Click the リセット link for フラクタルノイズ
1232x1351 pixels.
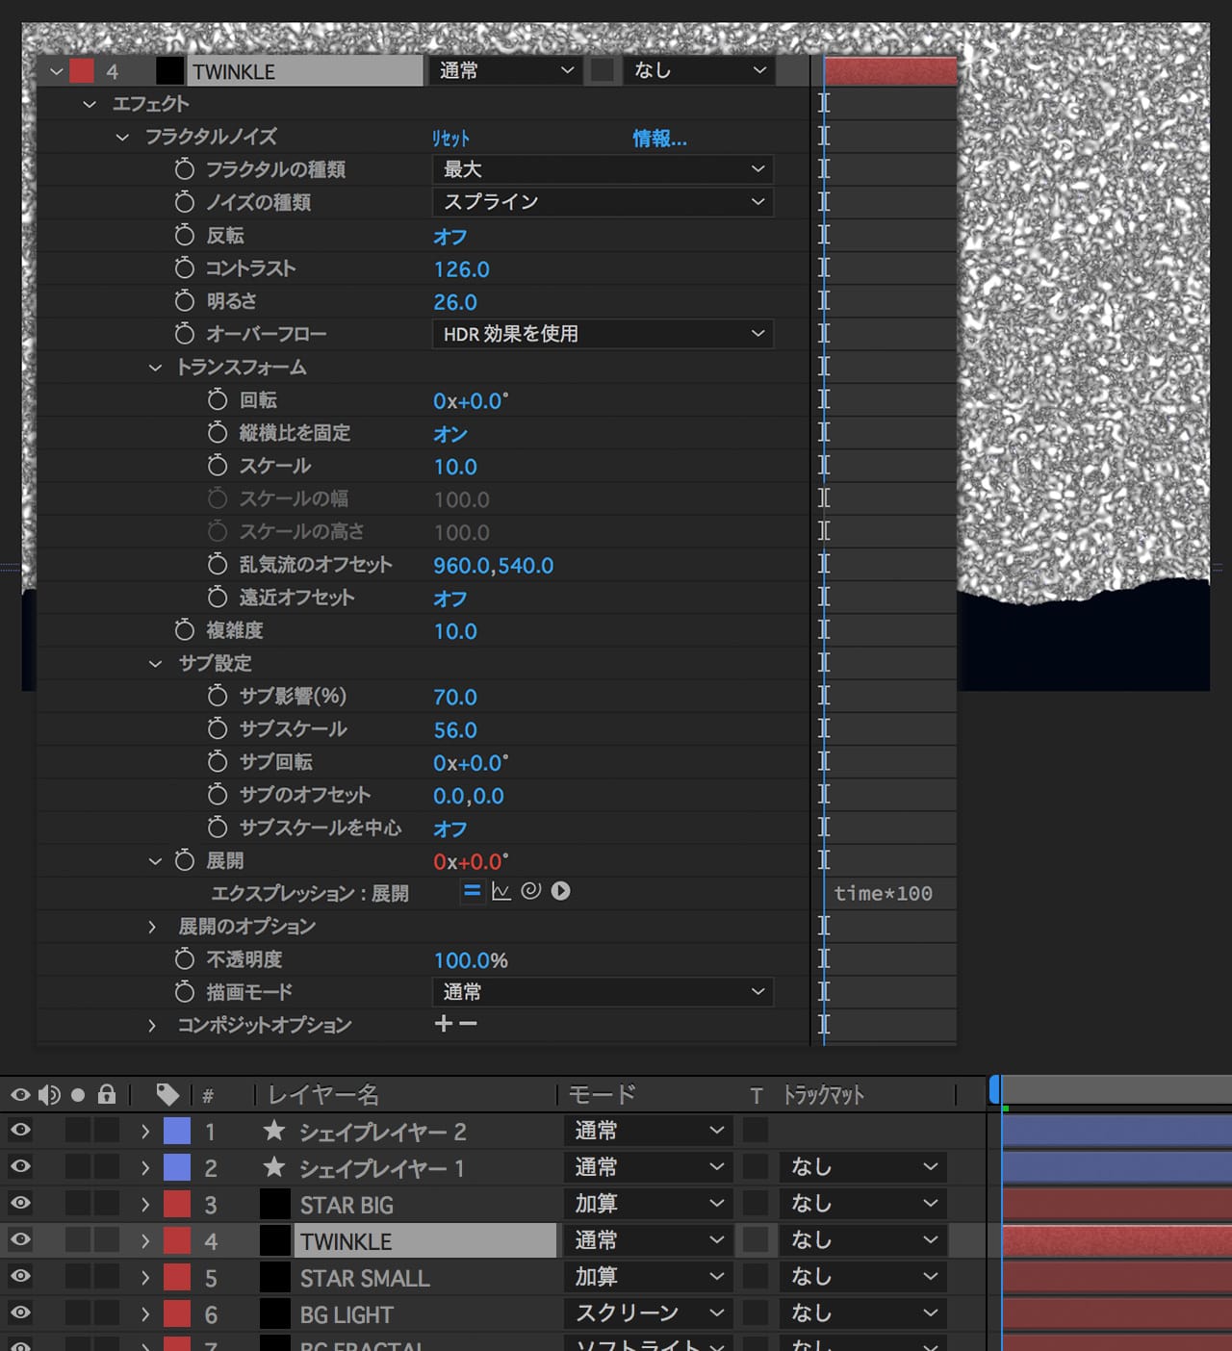click(x=450, y=139)
